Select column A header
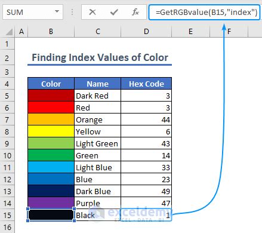The height and width of the screenshot is (233, 262). coord(21,32)
